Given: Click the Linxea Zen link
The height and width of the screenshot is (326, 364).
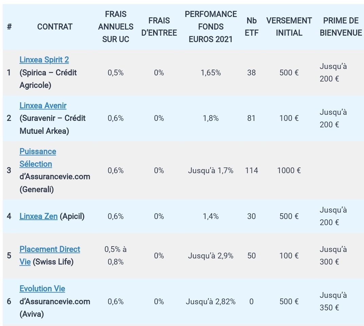Looking at the screenshot, I should tap(38, 216).
